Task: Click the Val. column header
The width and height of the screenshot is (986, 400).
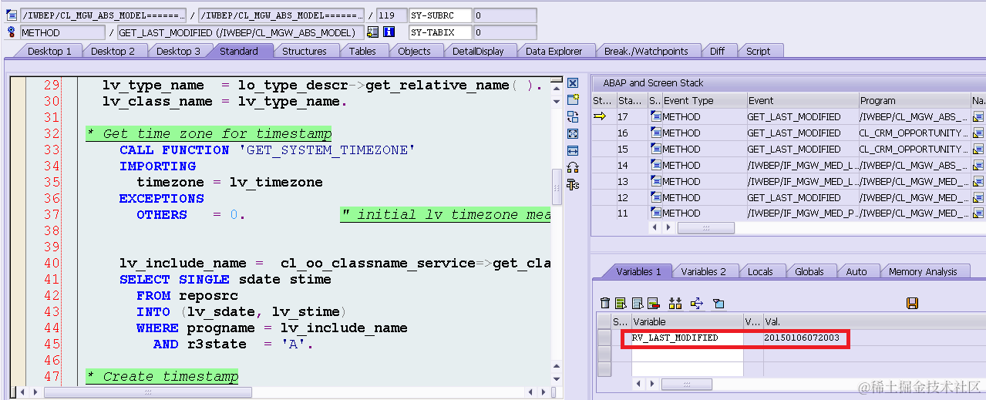Action: (x=874, y=321)
